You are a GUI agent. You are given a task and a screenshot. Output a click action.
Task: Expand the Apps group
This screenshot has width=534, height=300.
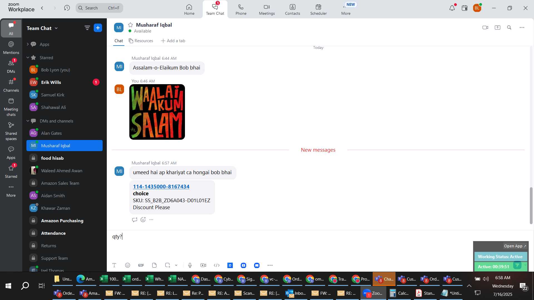(x=28, y=44)
